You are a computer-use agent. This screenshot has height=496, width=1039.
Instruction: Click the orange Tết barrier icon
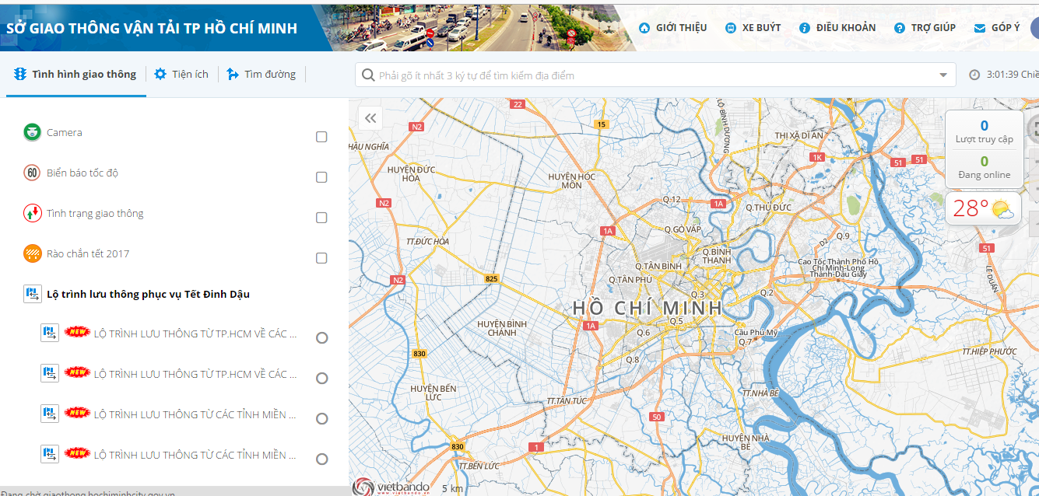click(32, 253)
